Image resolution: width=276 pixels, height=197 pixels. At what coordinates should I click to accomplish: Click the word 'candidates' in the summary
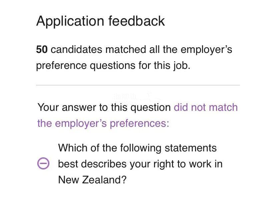pos(76,49)
